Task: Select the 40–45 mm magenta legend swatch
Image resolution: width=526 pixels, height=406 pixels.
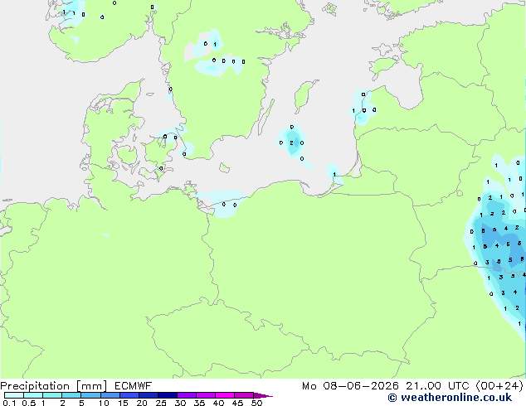Action: (x=225, y=395)
